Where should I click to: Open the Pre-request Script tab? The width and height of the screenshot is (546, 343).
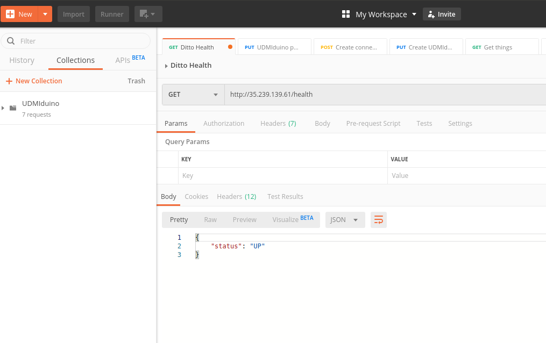pyautogui.click(x=373, y=124)
